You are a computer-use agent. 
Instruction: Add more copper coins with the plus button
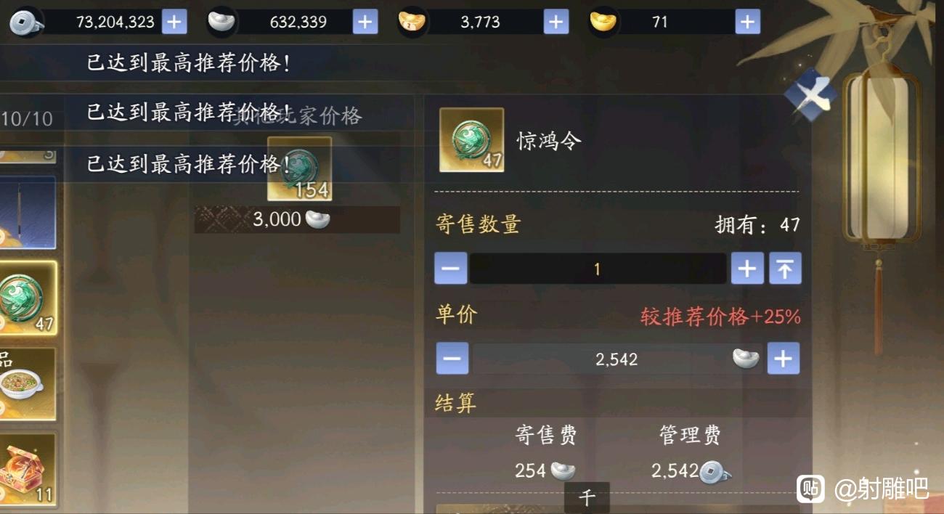point(174,22)
